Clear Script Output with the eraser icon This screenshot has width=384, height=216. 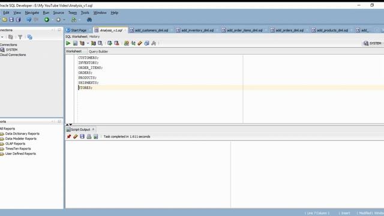coord(76,137)
